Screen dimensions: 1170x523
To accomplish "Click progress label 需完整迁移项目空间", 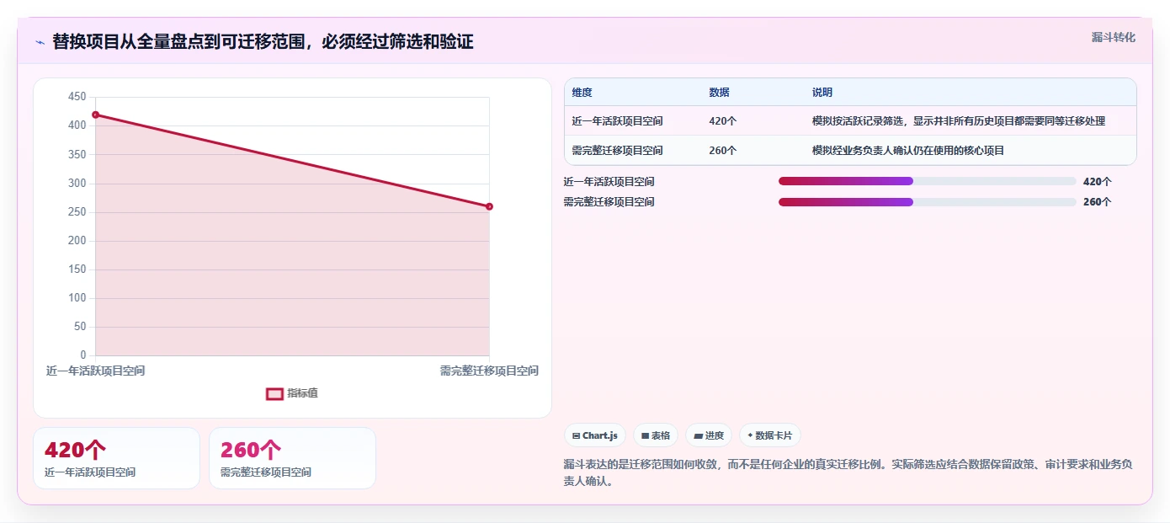I will 609,202.
